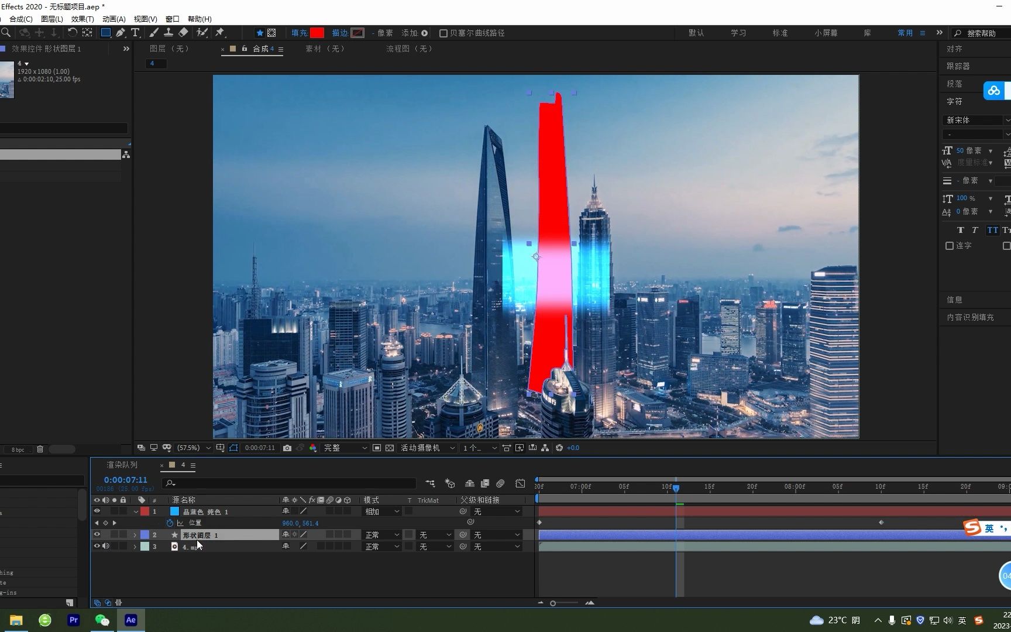1011x632 pixels.
Task: Click the reset exposure icon
Action: point(559,448)
